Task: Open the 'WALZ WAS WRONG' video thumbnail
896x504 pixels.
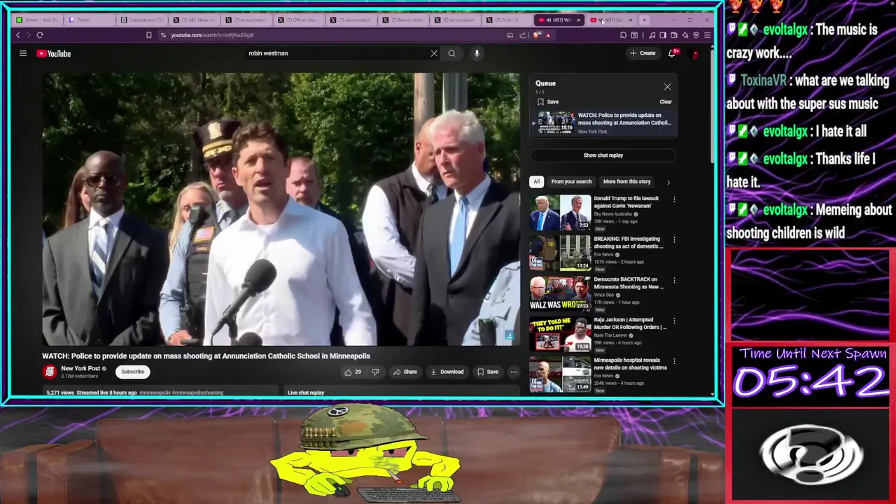Action: [x=560, y=293]
